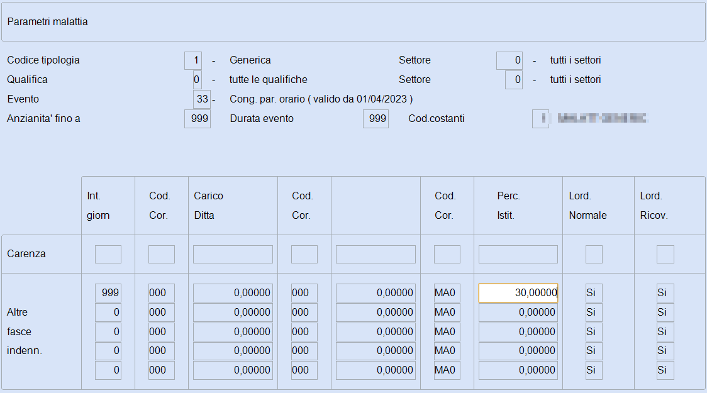Select the Settore field in the Qualifica row
Viewport: 707px width, 393px height.
pos(514,80)
